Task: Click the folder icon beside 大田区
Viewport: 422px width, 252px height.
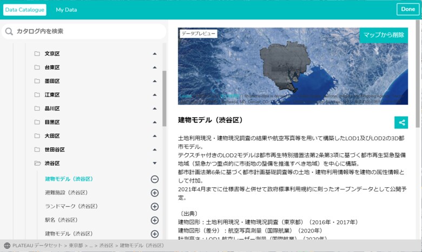Action: 37,136
